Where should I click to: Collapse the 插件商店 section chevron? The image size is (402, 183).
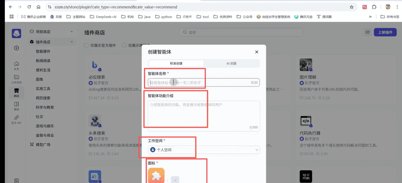click(x=72, y=42)
